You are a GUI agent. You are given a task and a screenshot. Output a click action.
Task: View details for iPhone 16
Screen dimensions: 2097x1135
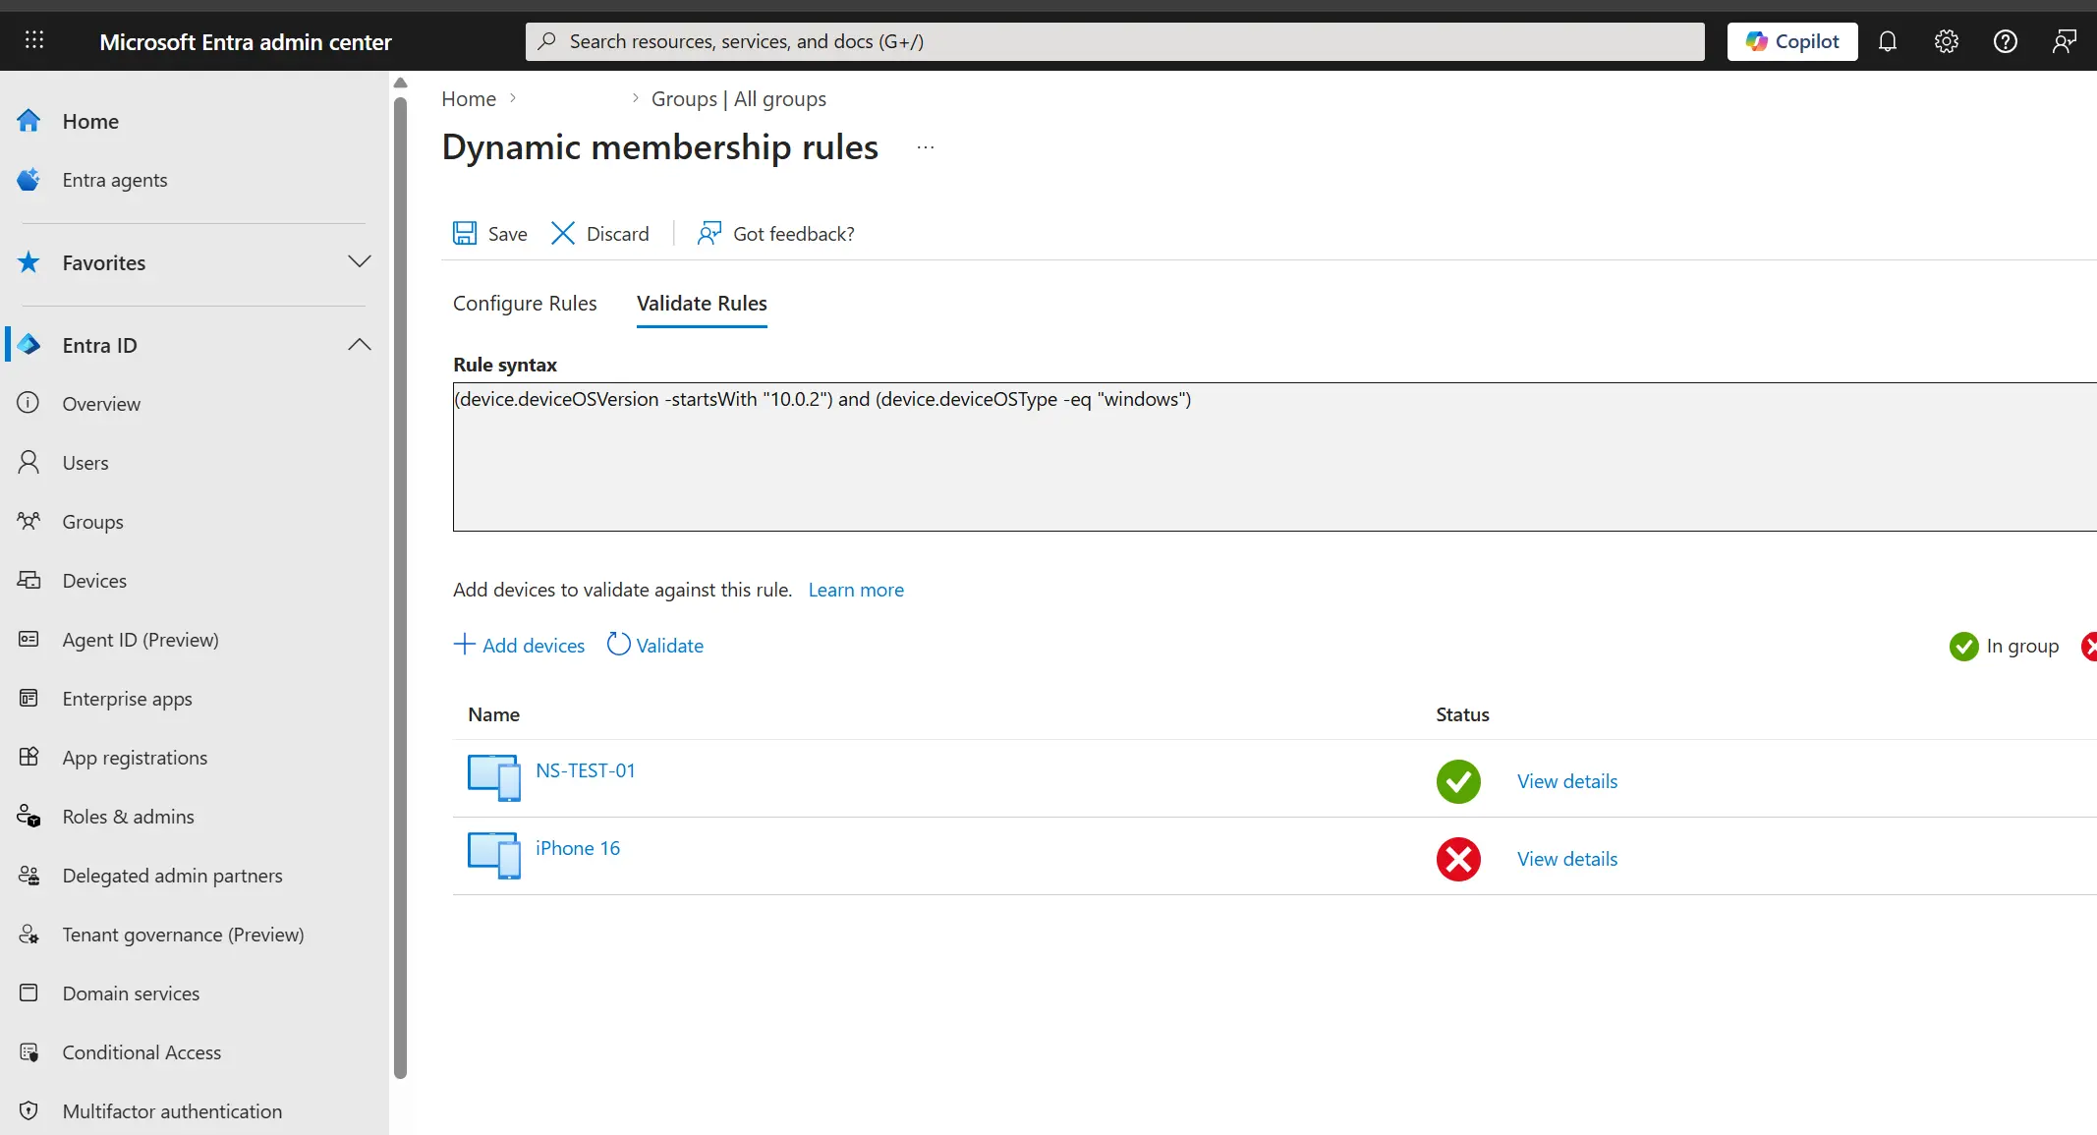1567,859
